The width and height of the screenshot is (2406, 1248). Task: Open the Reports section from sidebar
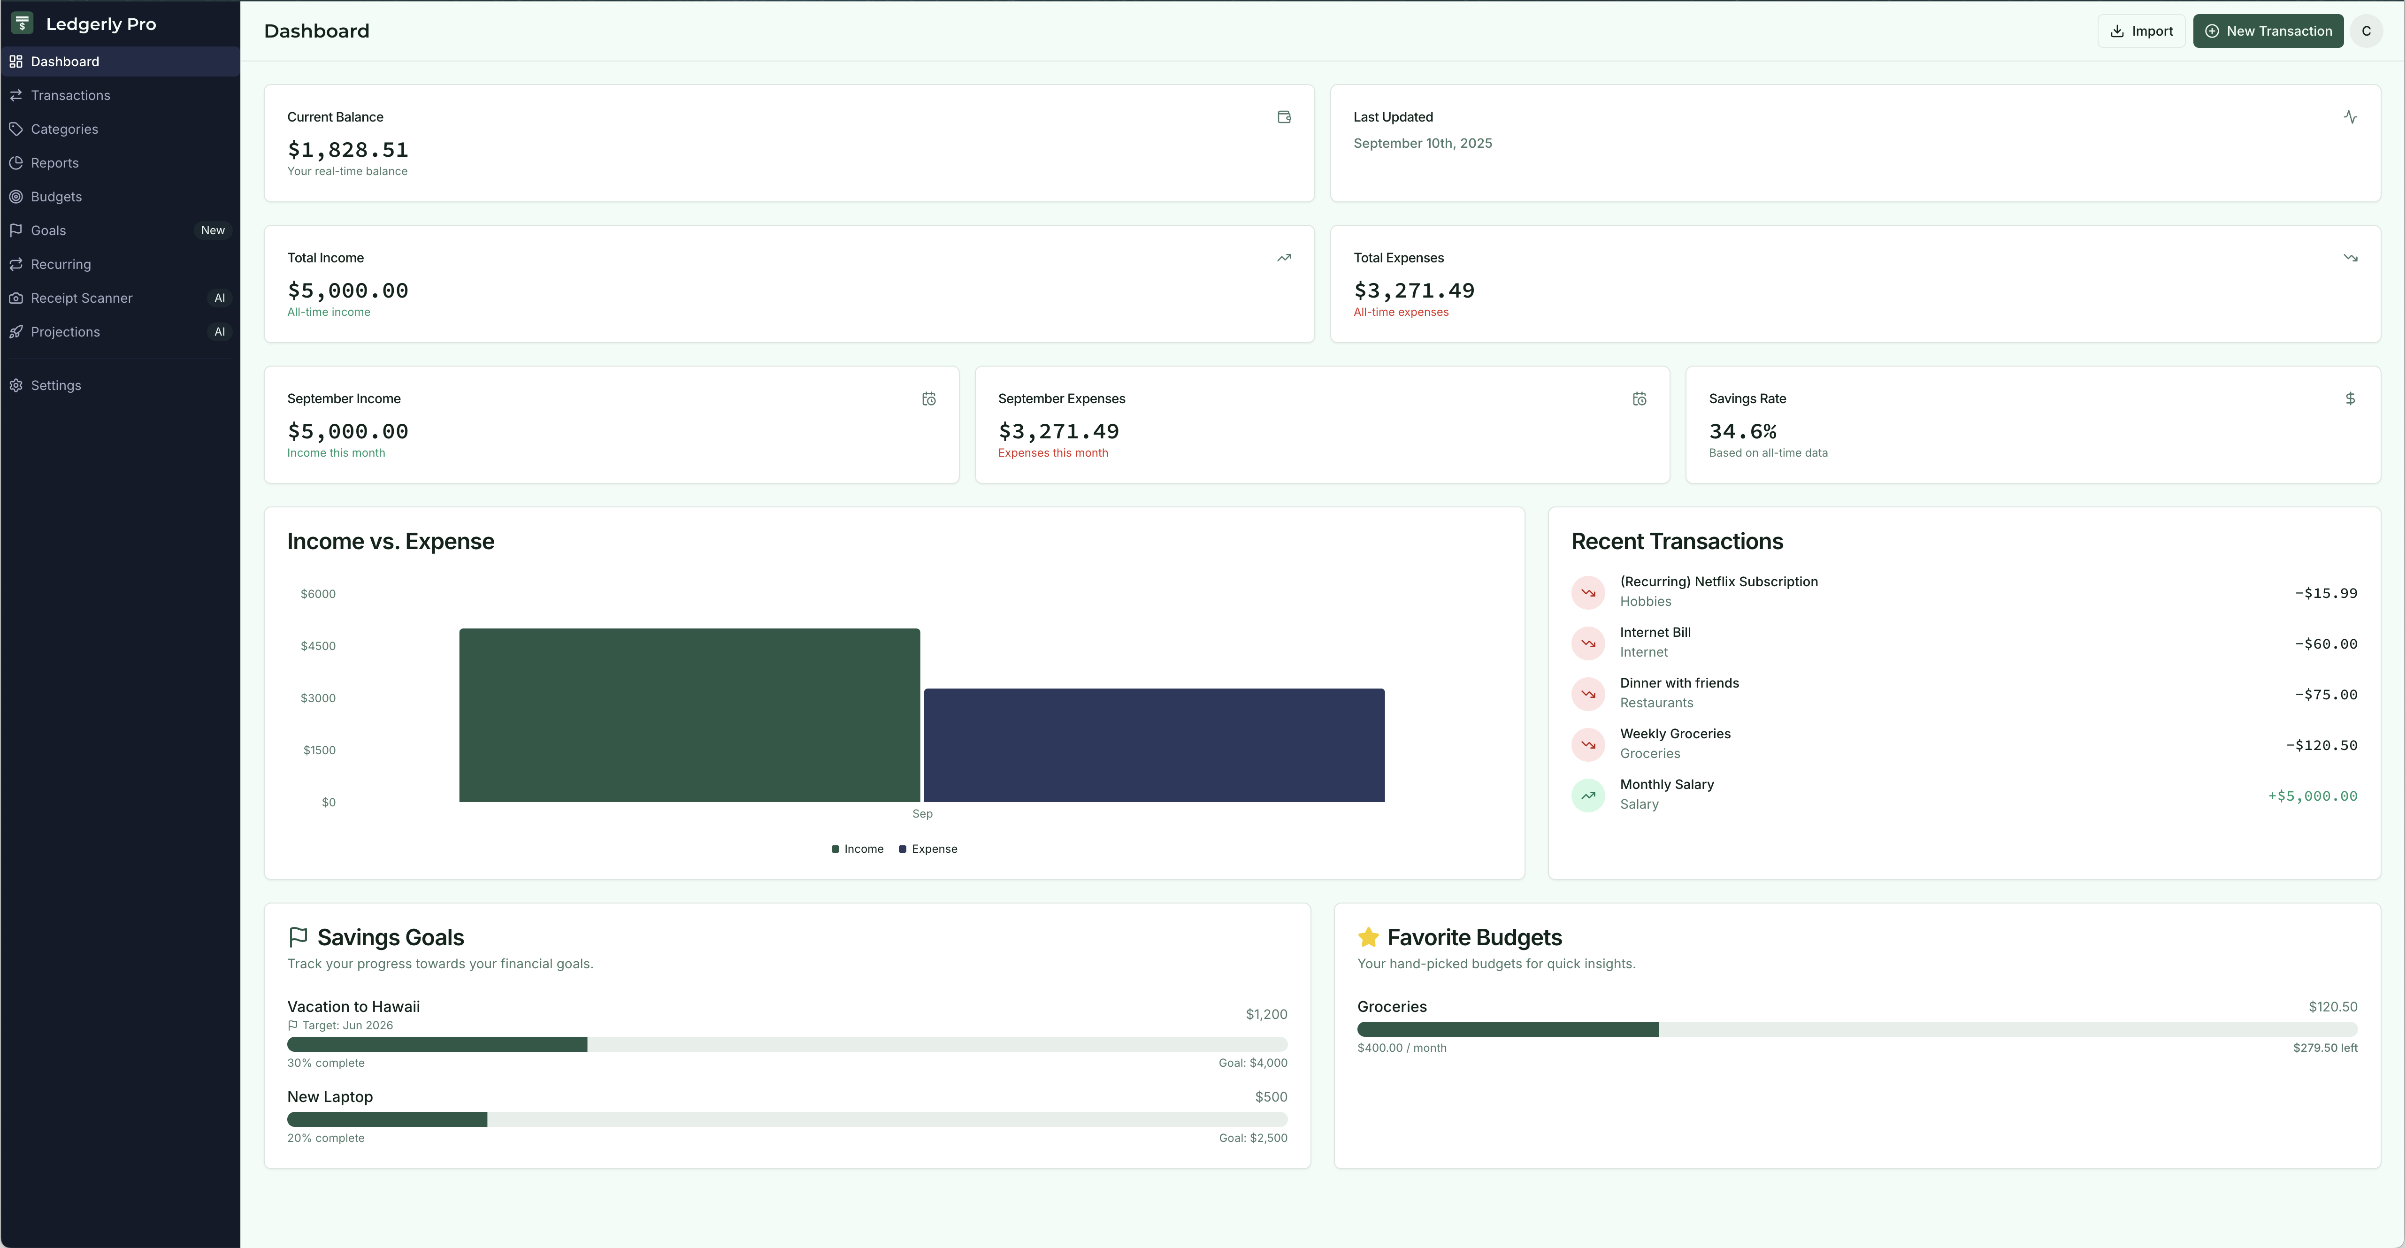[x=55, y=162]
